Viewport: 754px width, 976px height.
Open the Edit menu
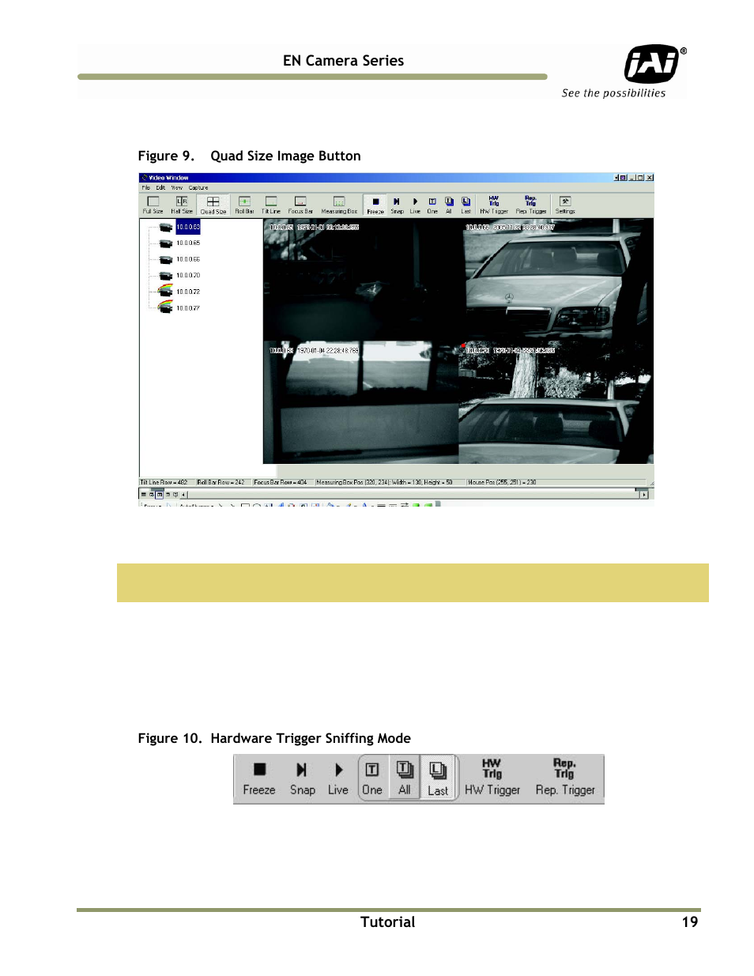160,188
